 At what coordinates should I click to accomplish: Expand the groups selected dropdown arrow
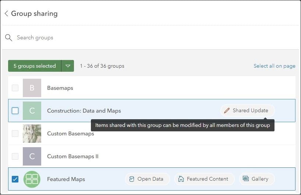tap(68, 66)
